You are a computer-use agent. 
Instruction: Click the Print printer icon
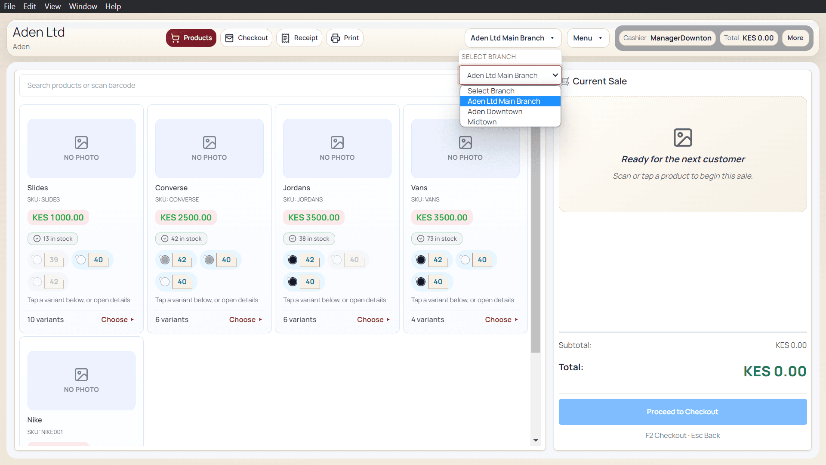(x=336, y=38)
